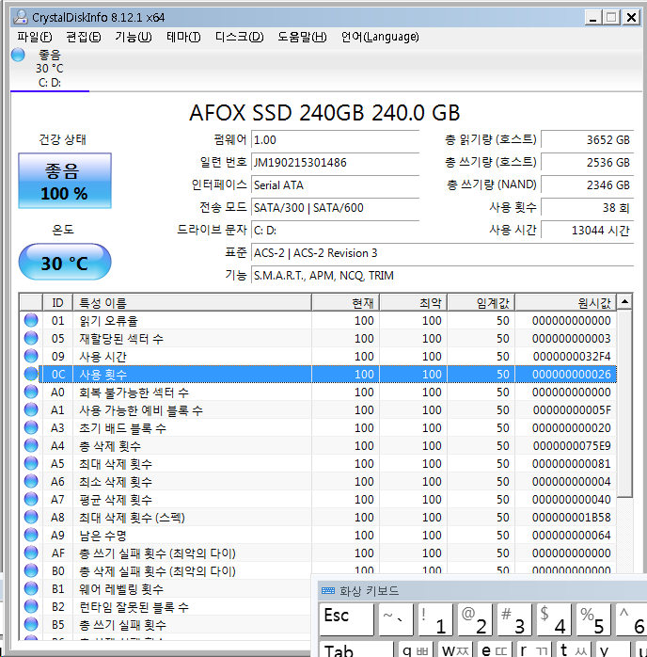Click the 최악 column header
The image size is (647, 657).
click(x=414, y=302)
